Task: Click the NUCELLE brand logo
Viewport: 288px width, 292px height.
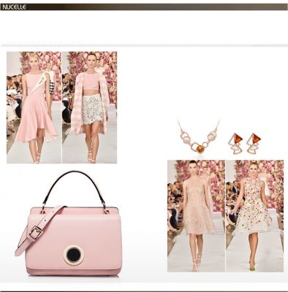Action: pos(14,7)
